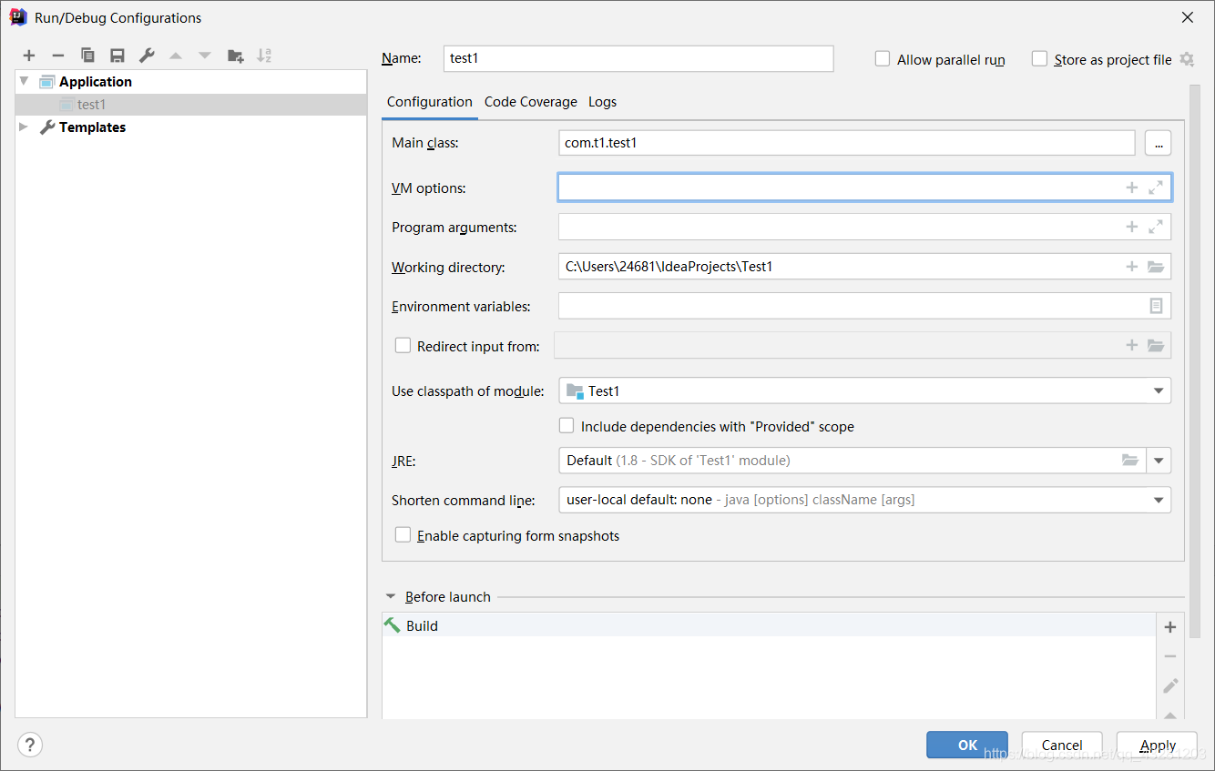Sort configurations alphabetically

[264, 56]
